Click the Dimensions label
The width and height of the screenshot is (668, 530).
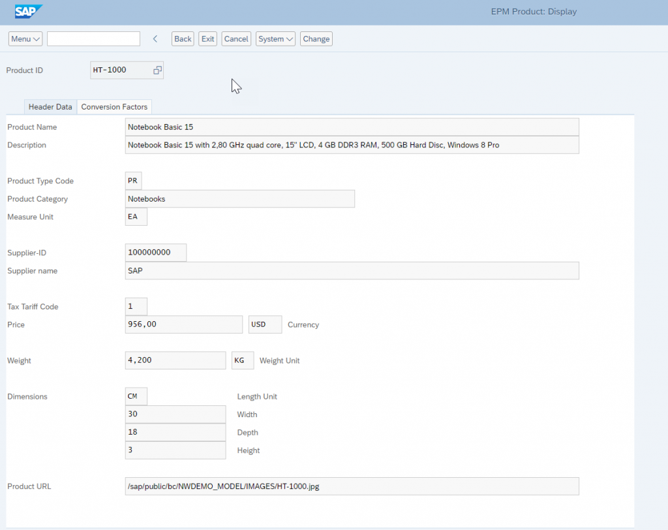coord(27,397)
